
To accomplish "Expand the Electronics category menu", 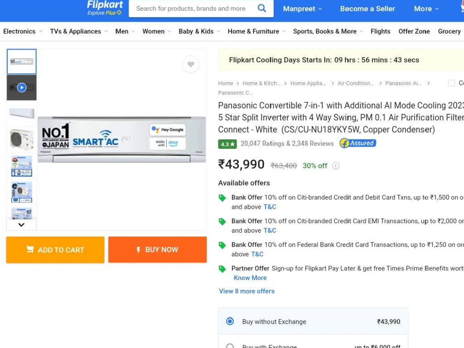I will pos(23,31).
